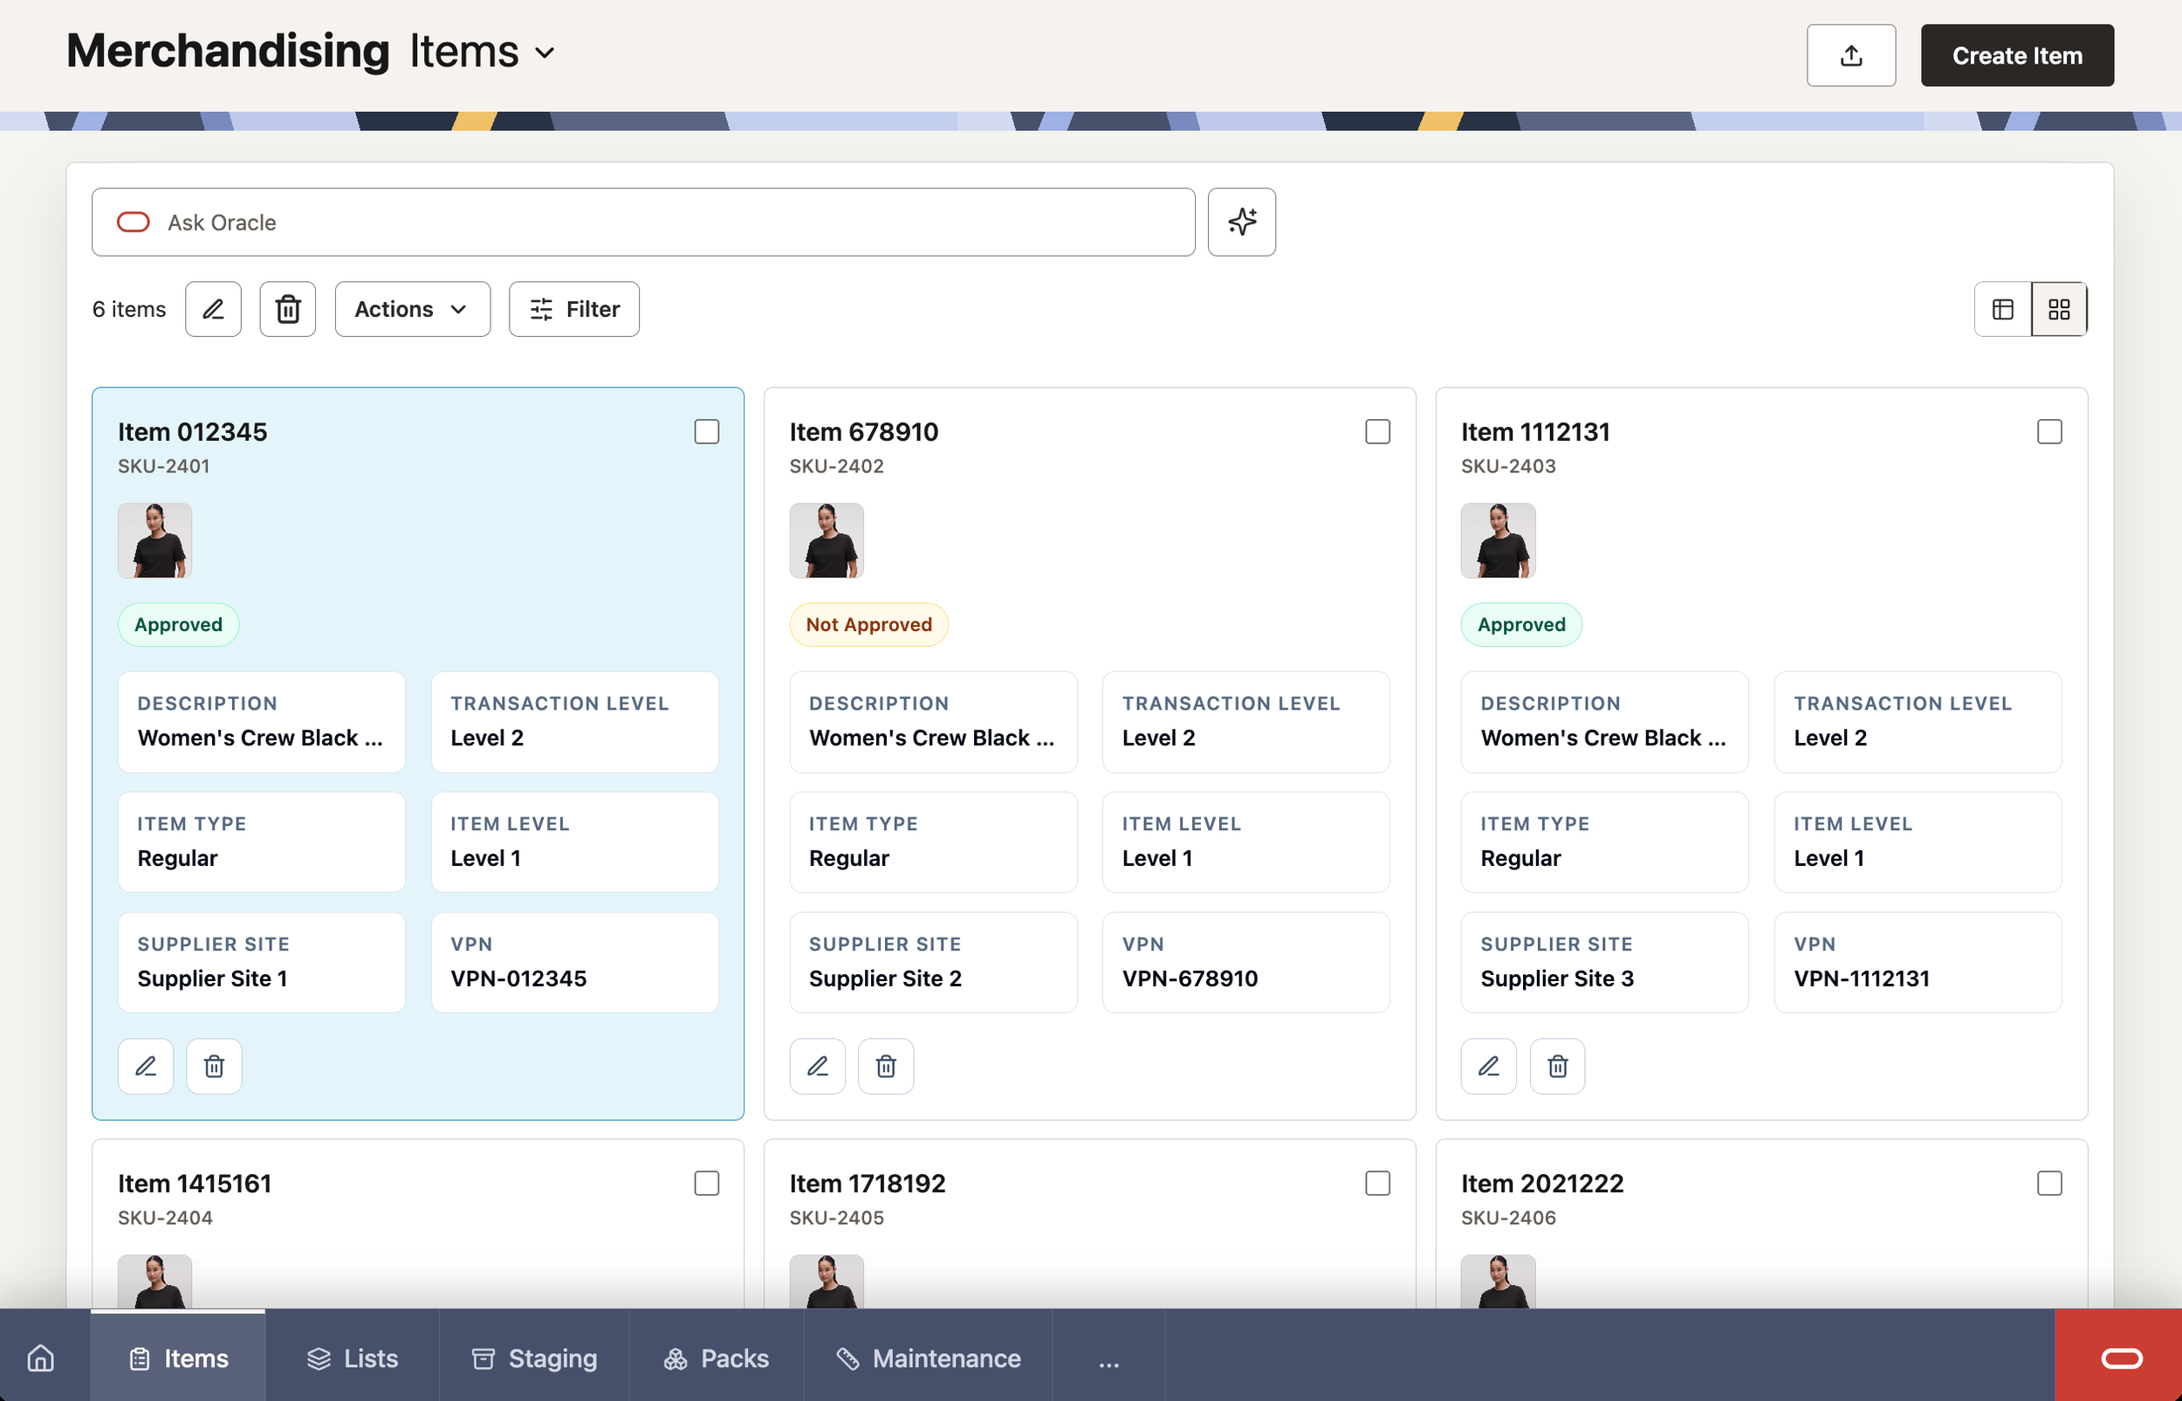Image resolution: width=2182 pixels, height=1401 pixels.
Task: Click the SKU-2401 label
Action: (164, 466)
